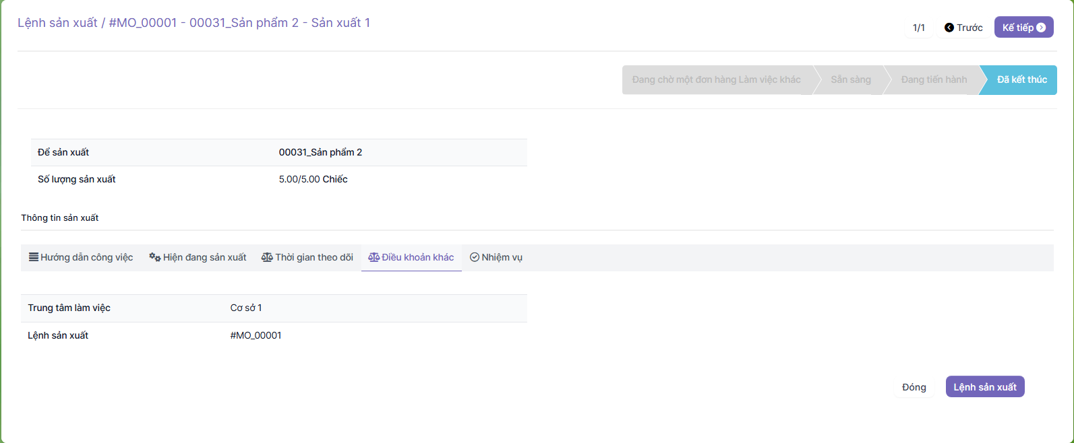The width and height of the screenshot is (1074, 443).
Task: Click the right arrow icon on Kế tiếp
Action: pyautogui.click(x=1041, y=28)
